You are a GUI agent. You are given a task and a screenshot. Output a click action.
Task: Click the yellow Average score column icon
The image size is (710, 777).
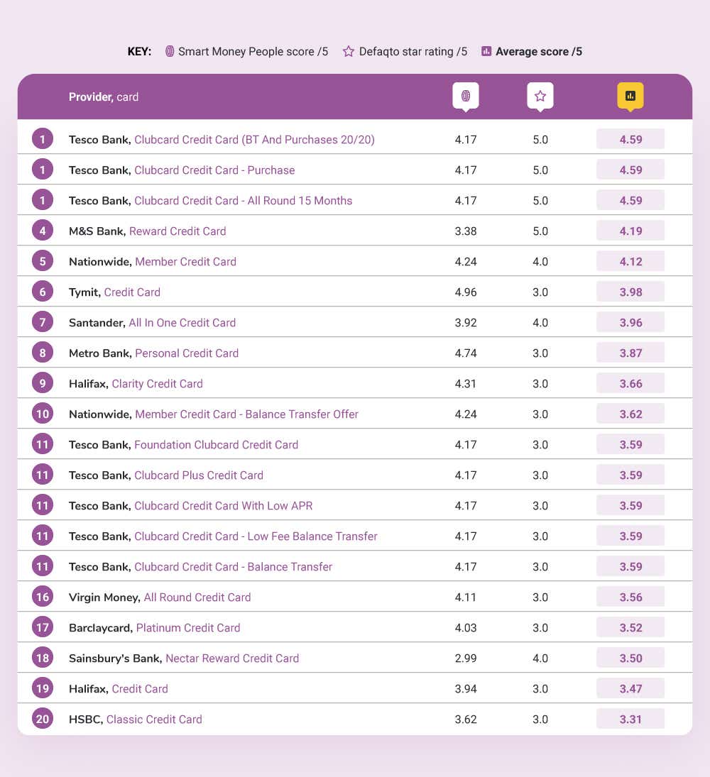coord(630,96)
